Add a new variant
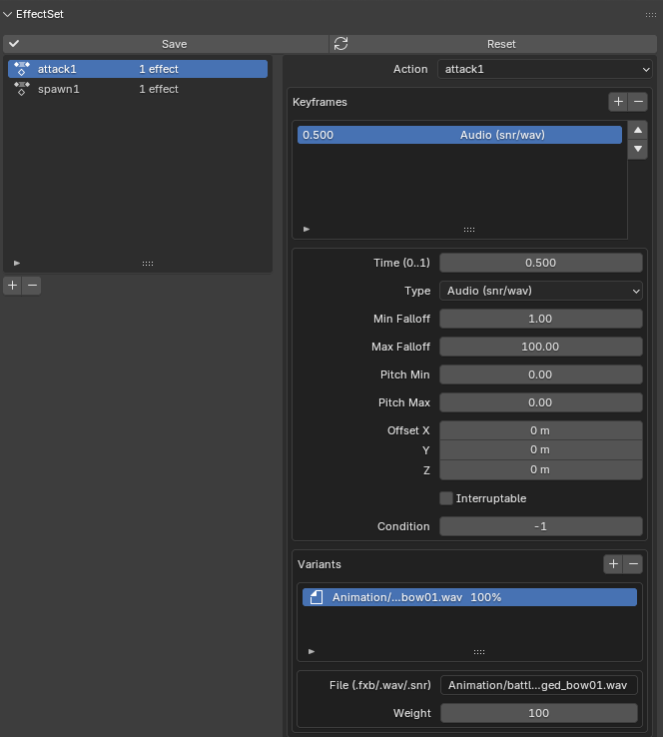663x737 pixels. tap(613, 564)
